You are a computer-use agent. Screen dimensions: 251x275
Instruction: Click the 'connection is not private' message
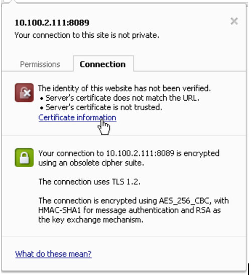[x=87, y=35]
